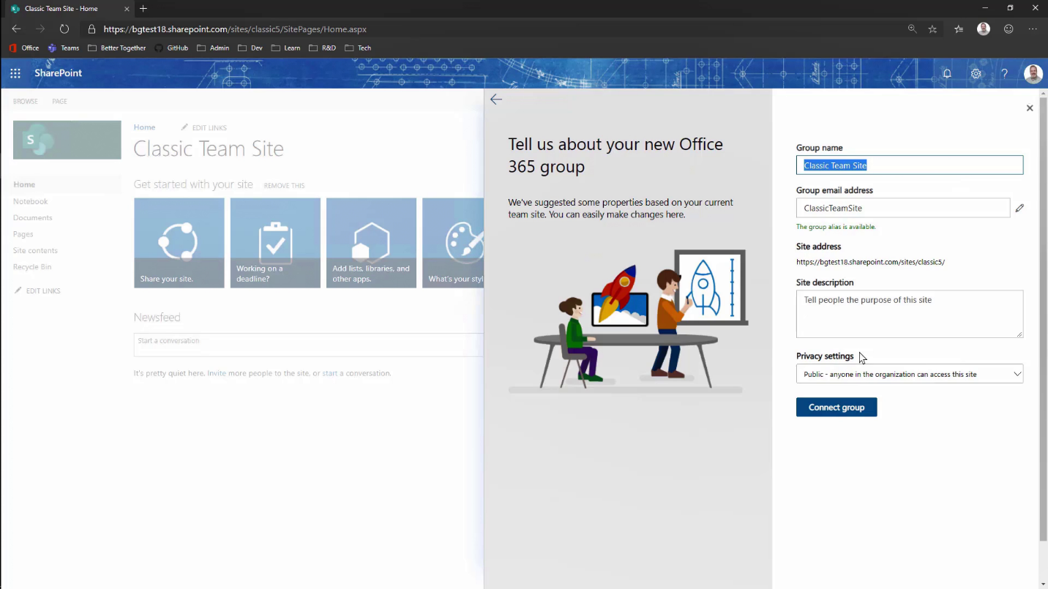The height and width of the screenshot is (589, 1048).
Task: Open Recycle Bin in the left navigation
Action: pos(32,267)
